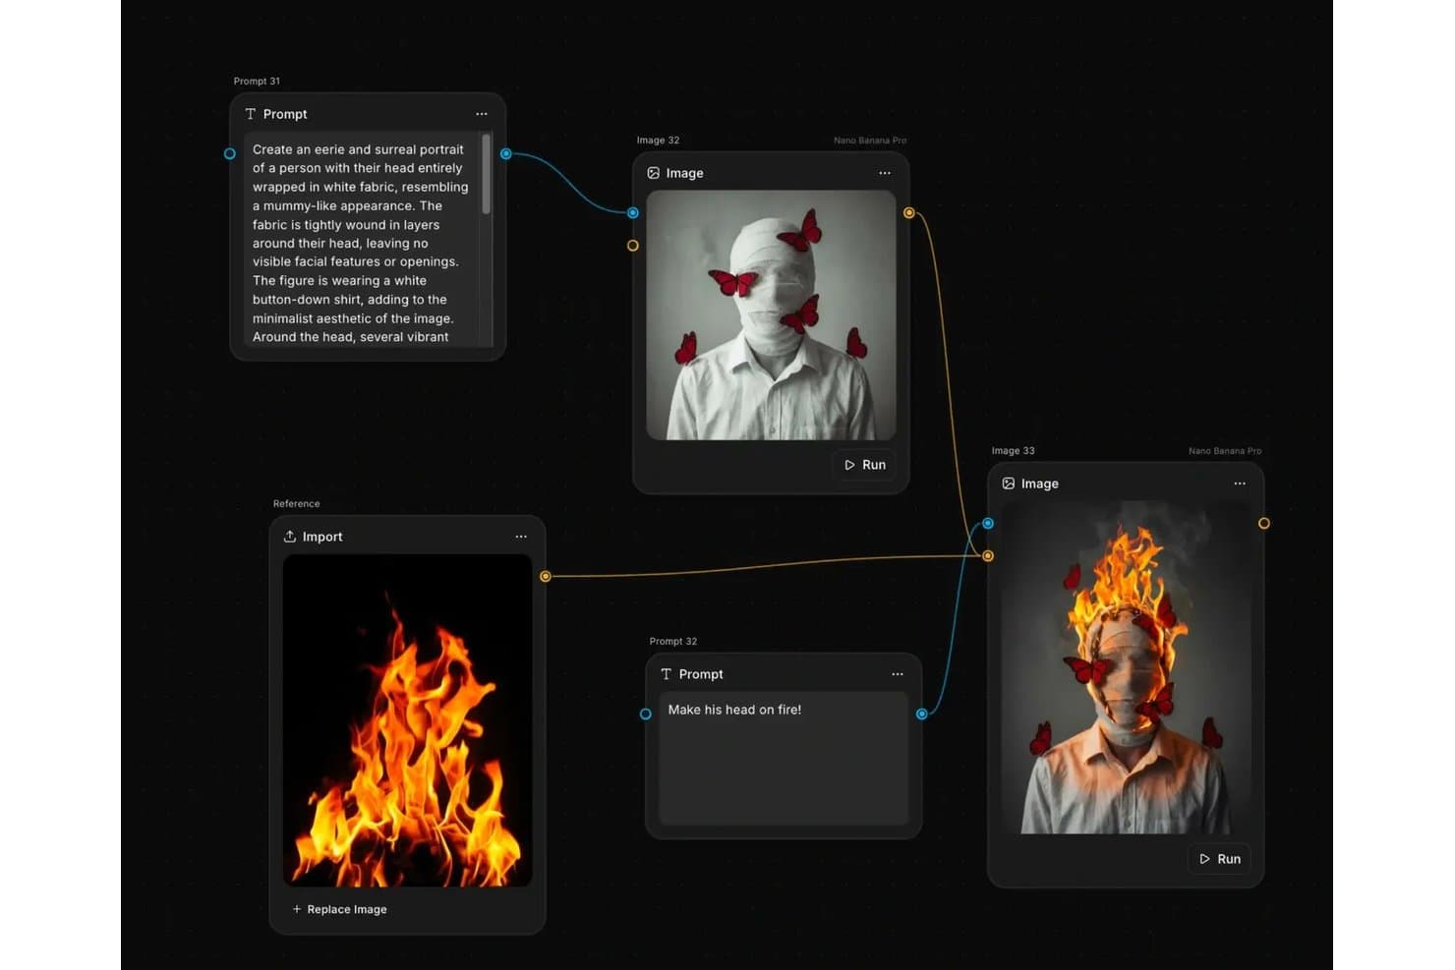Select the blue input port of the Prompt 31 node
1455x970 pixels.
point(230,153)
